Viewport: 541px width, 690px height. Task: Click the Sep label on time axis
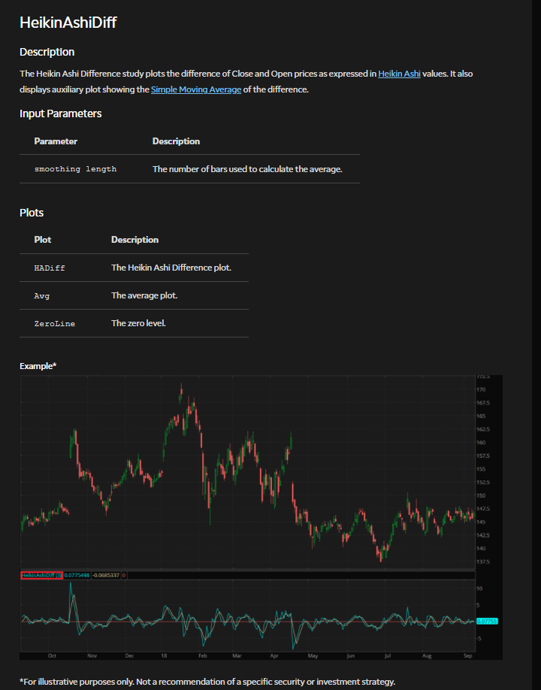tap(467, 655)
